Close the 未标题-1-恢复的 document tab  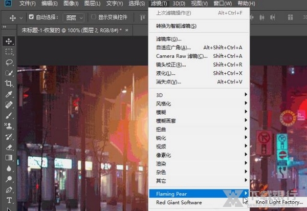click(x=127, y=30)
